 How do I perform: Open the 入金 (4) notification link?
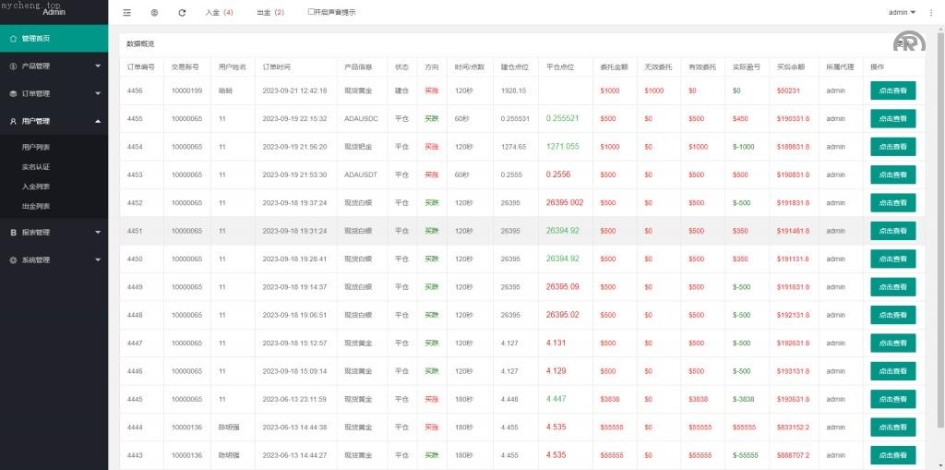pos(219,13)
